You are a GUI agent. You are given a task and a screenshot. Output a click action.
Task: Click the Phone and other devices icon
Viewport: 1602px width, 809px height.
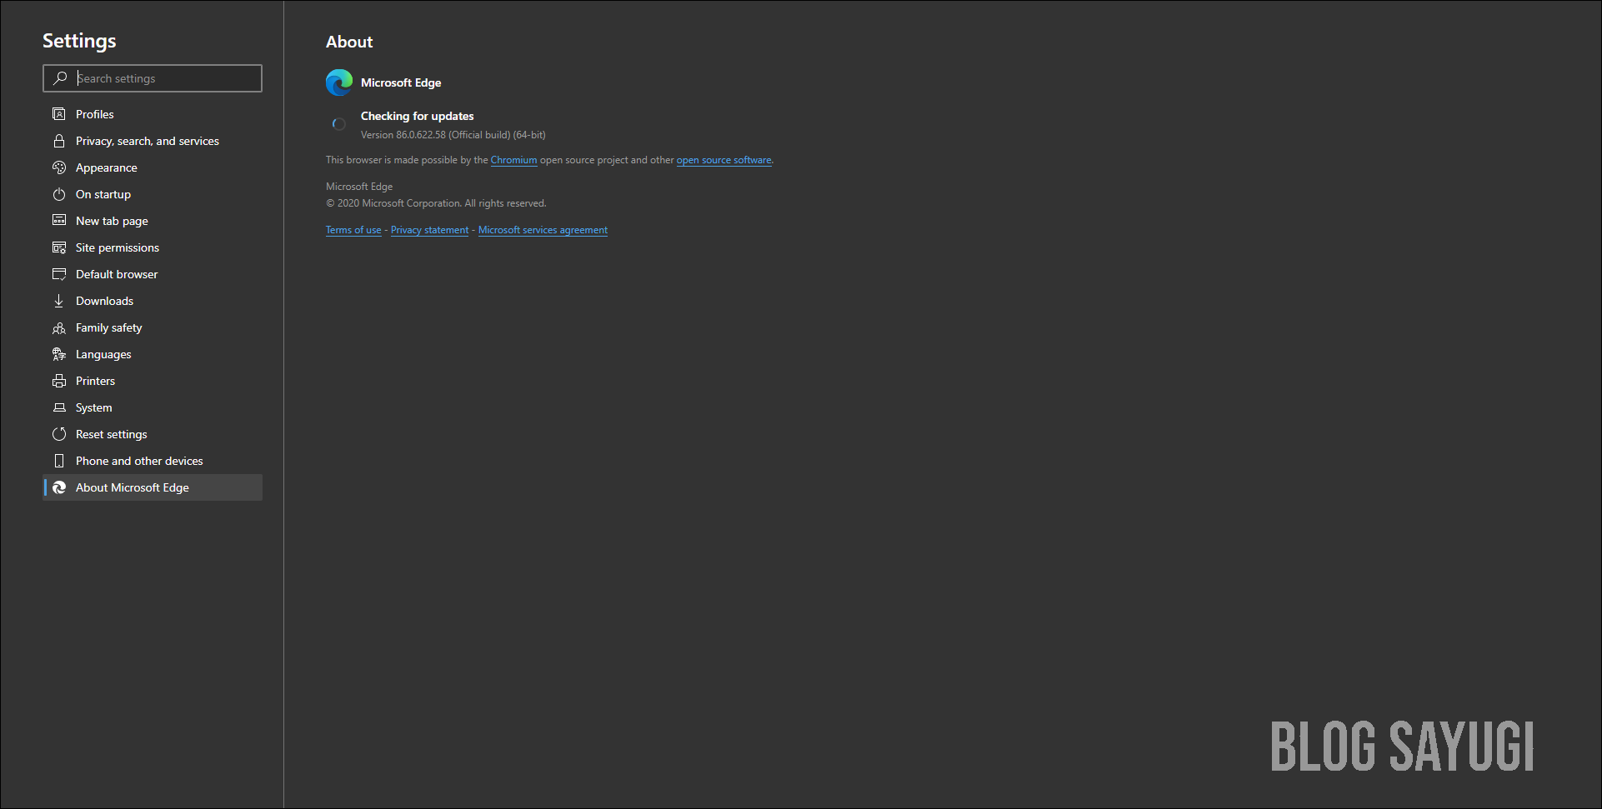(58, 461)
